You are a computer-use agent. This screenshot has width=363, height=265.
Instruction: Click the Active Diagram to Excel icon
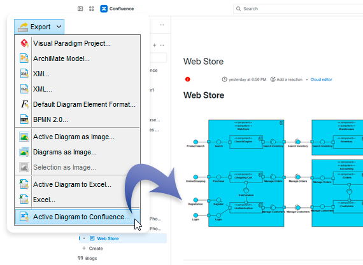pos(24,184)
